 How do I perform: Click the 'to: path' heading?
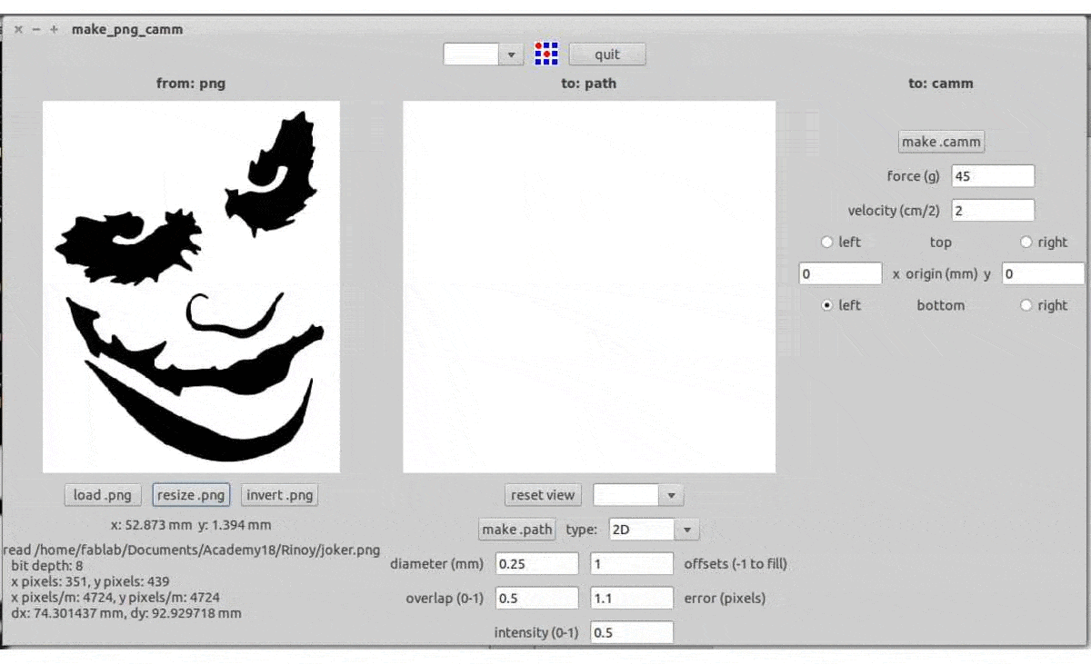589,83
